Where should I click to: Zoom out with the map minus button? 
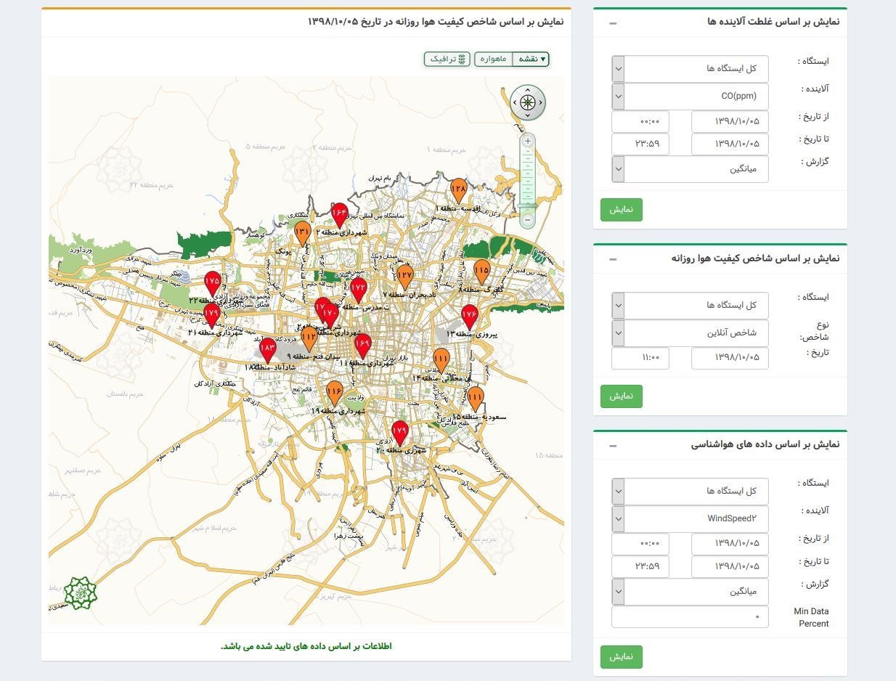(x=528, y=219)
